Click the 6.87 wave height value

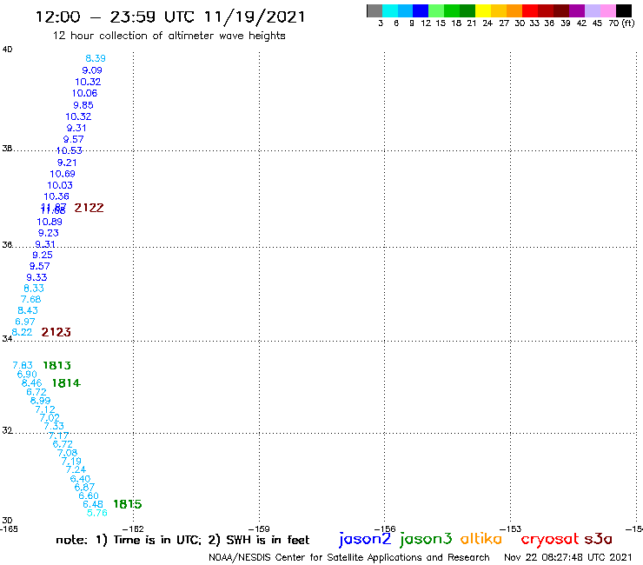[x=84, y=488]
